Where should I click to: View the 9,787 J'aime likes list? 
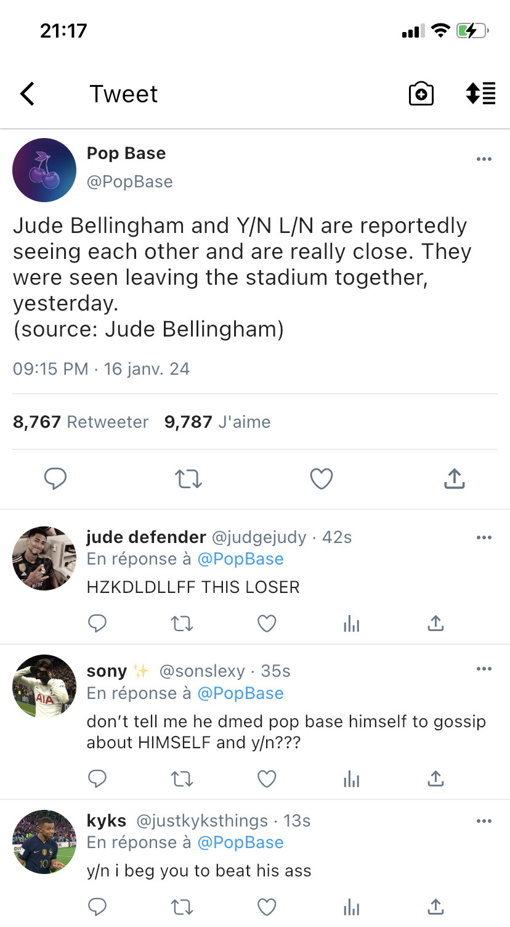[217, 422]
